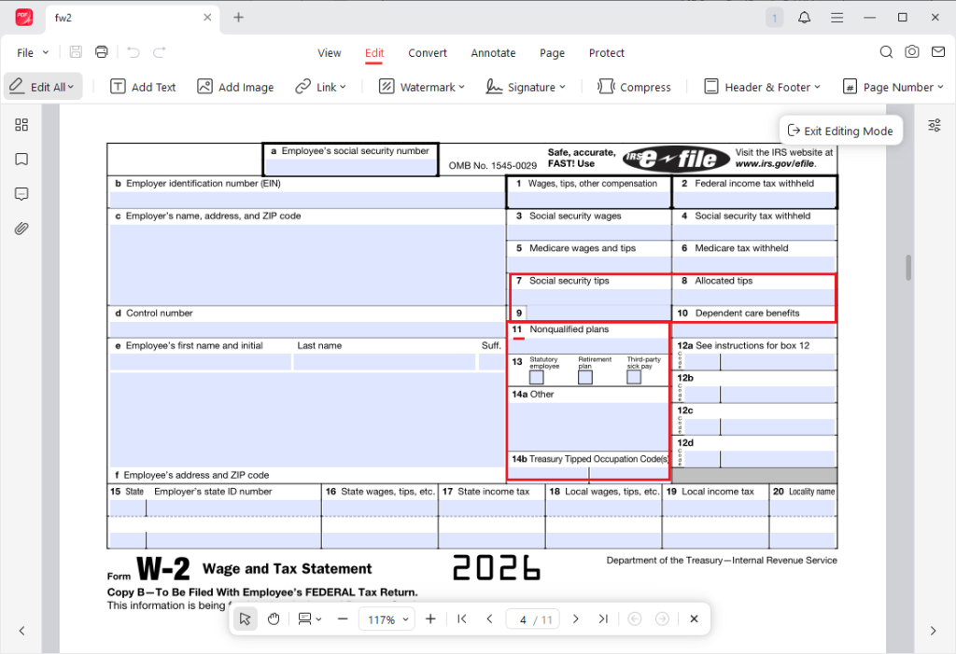Switch to the Page tab
The width and height of the screenshot is (956, 654).
coord(552,53)
